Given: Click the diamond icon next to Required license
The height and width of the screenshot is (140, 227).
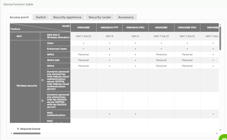Looking at the screenshot, I should (18, 129).
